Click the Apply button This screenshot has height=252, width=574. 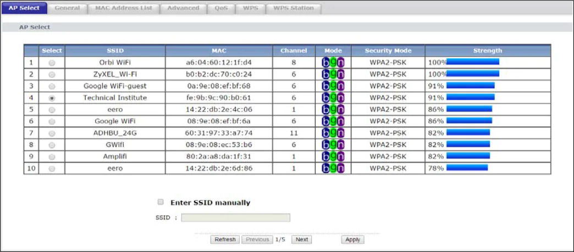[x=352, y=239]
